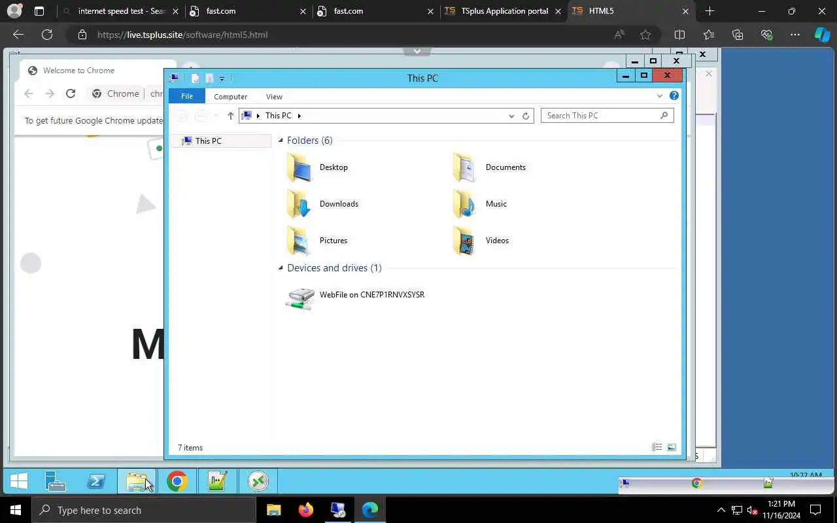Open the Downloads folder icon
This screenshot has height=523, width=837.
click(x=299, y=204)
